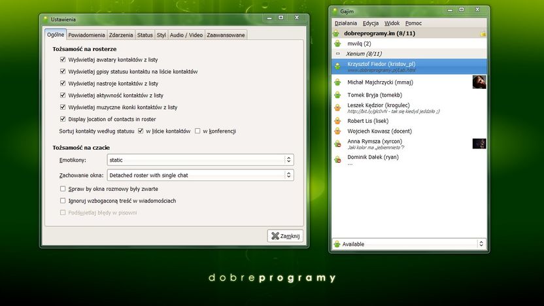The image size is (544, 306).
Task: Select contact Robert Lis (lisek)
Action: tap(409, 121)
